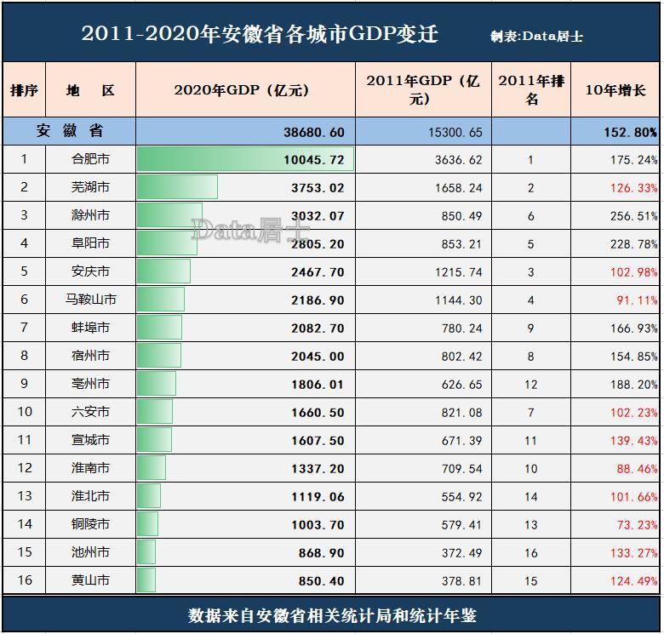Select the 亳州市 cell
This screenshot has height=634, width=664.
tap(90, 384)
